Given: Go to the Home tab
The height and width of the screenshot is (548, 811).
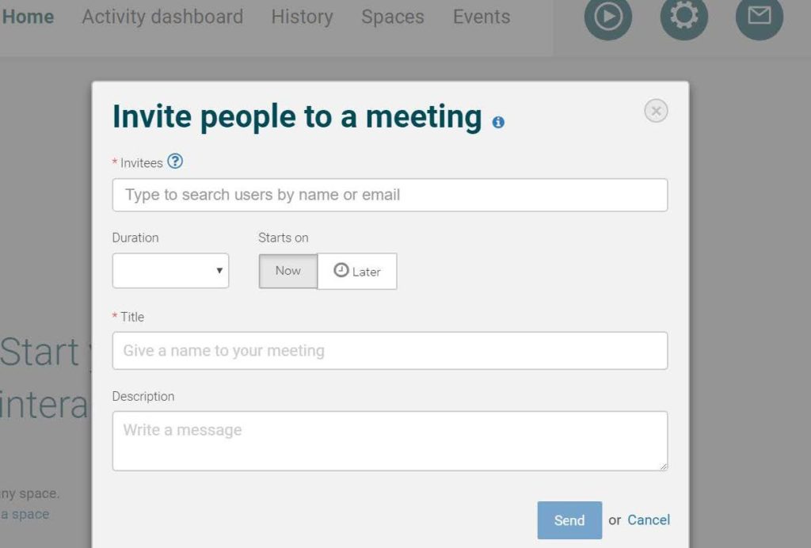Looking at the screenshot, I should point(28,17).
